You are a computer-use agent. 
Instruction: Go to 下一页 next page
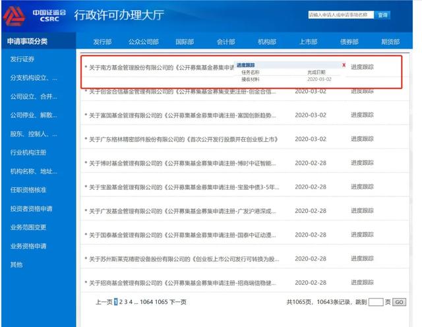click(178, 302)
